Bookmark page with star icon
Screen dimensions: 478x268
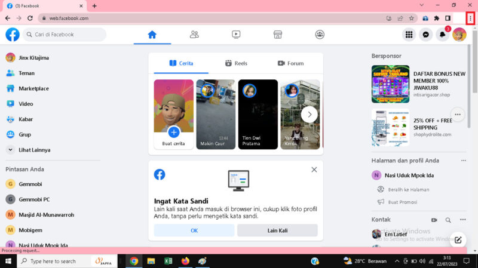(412, 19)
